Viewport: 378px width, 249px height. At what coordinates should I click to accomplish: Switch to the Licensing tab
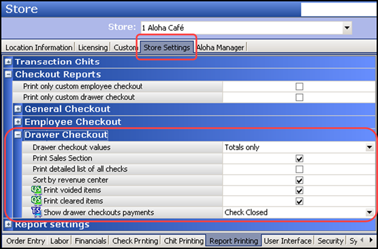pyautogui.click(x=93, y=47)
